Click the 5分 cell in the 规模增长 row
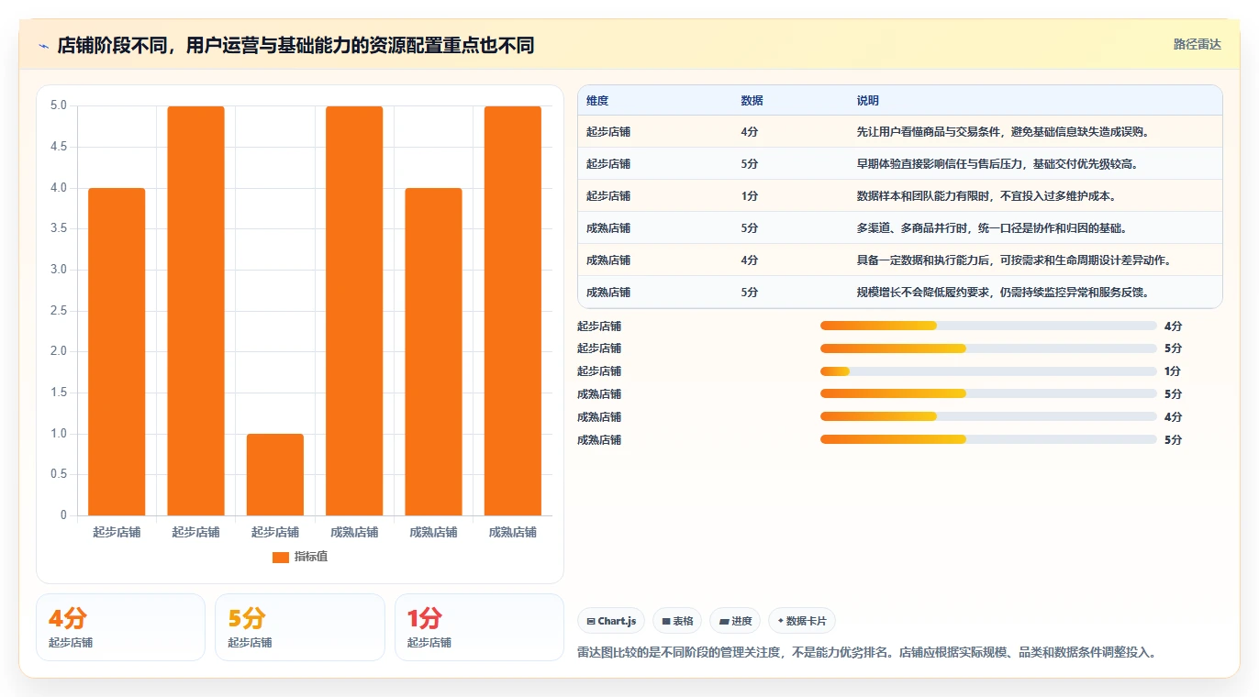The image size is (1259, 697). pyautogui.click(x=750, y=293)
